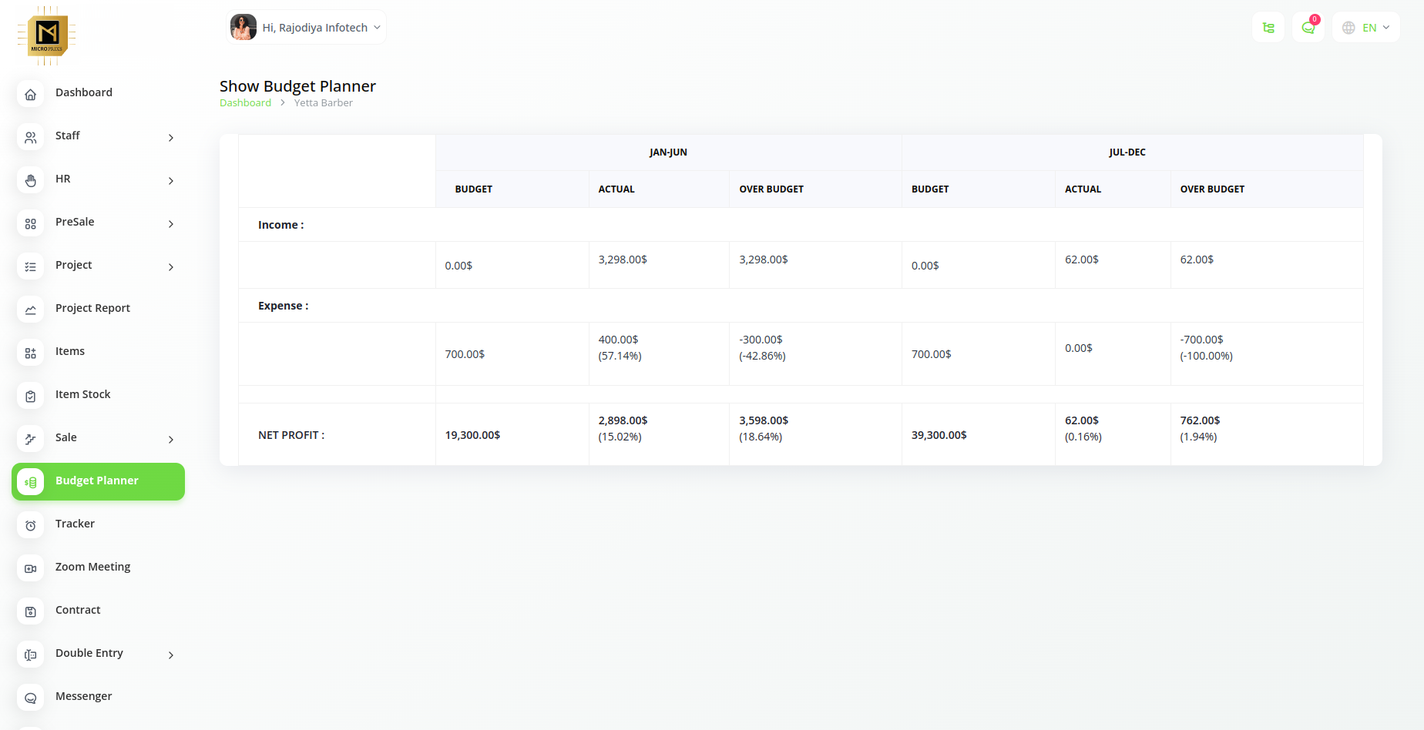Viewport: 1424px width, 730px height.
Task: Expand the Sale menu item
Action: coord(171,440)
